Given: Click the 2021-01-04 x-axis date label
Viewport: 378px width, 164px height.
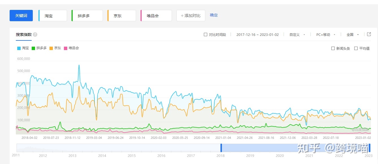Looking at the screenshot, I should pyautogui.click(x=223, y=138).
